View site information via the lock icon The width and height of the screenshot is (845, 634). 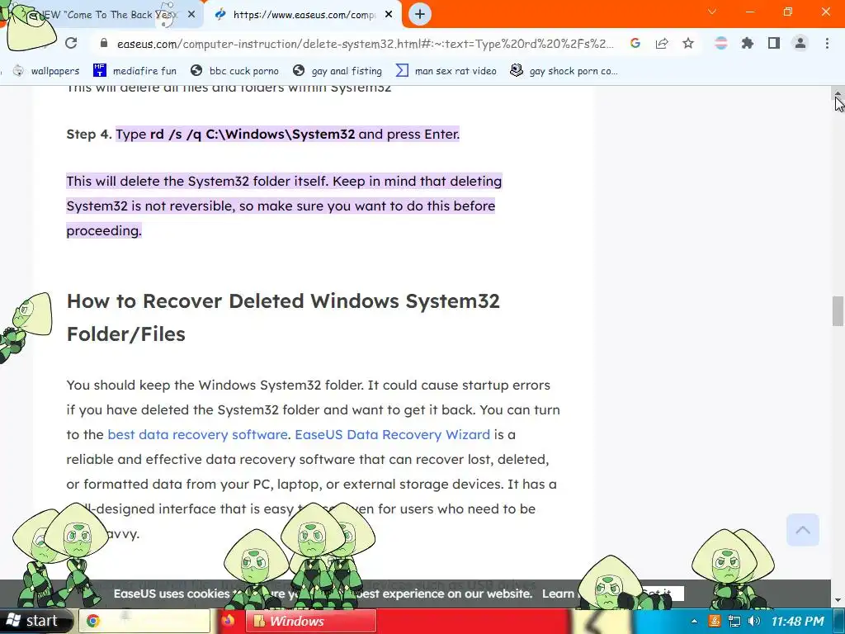[x=104, y=43]
